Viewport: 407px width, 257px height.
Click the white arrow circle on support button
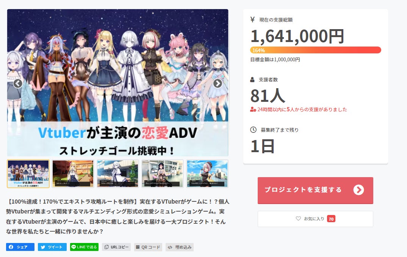coord(358,190)
